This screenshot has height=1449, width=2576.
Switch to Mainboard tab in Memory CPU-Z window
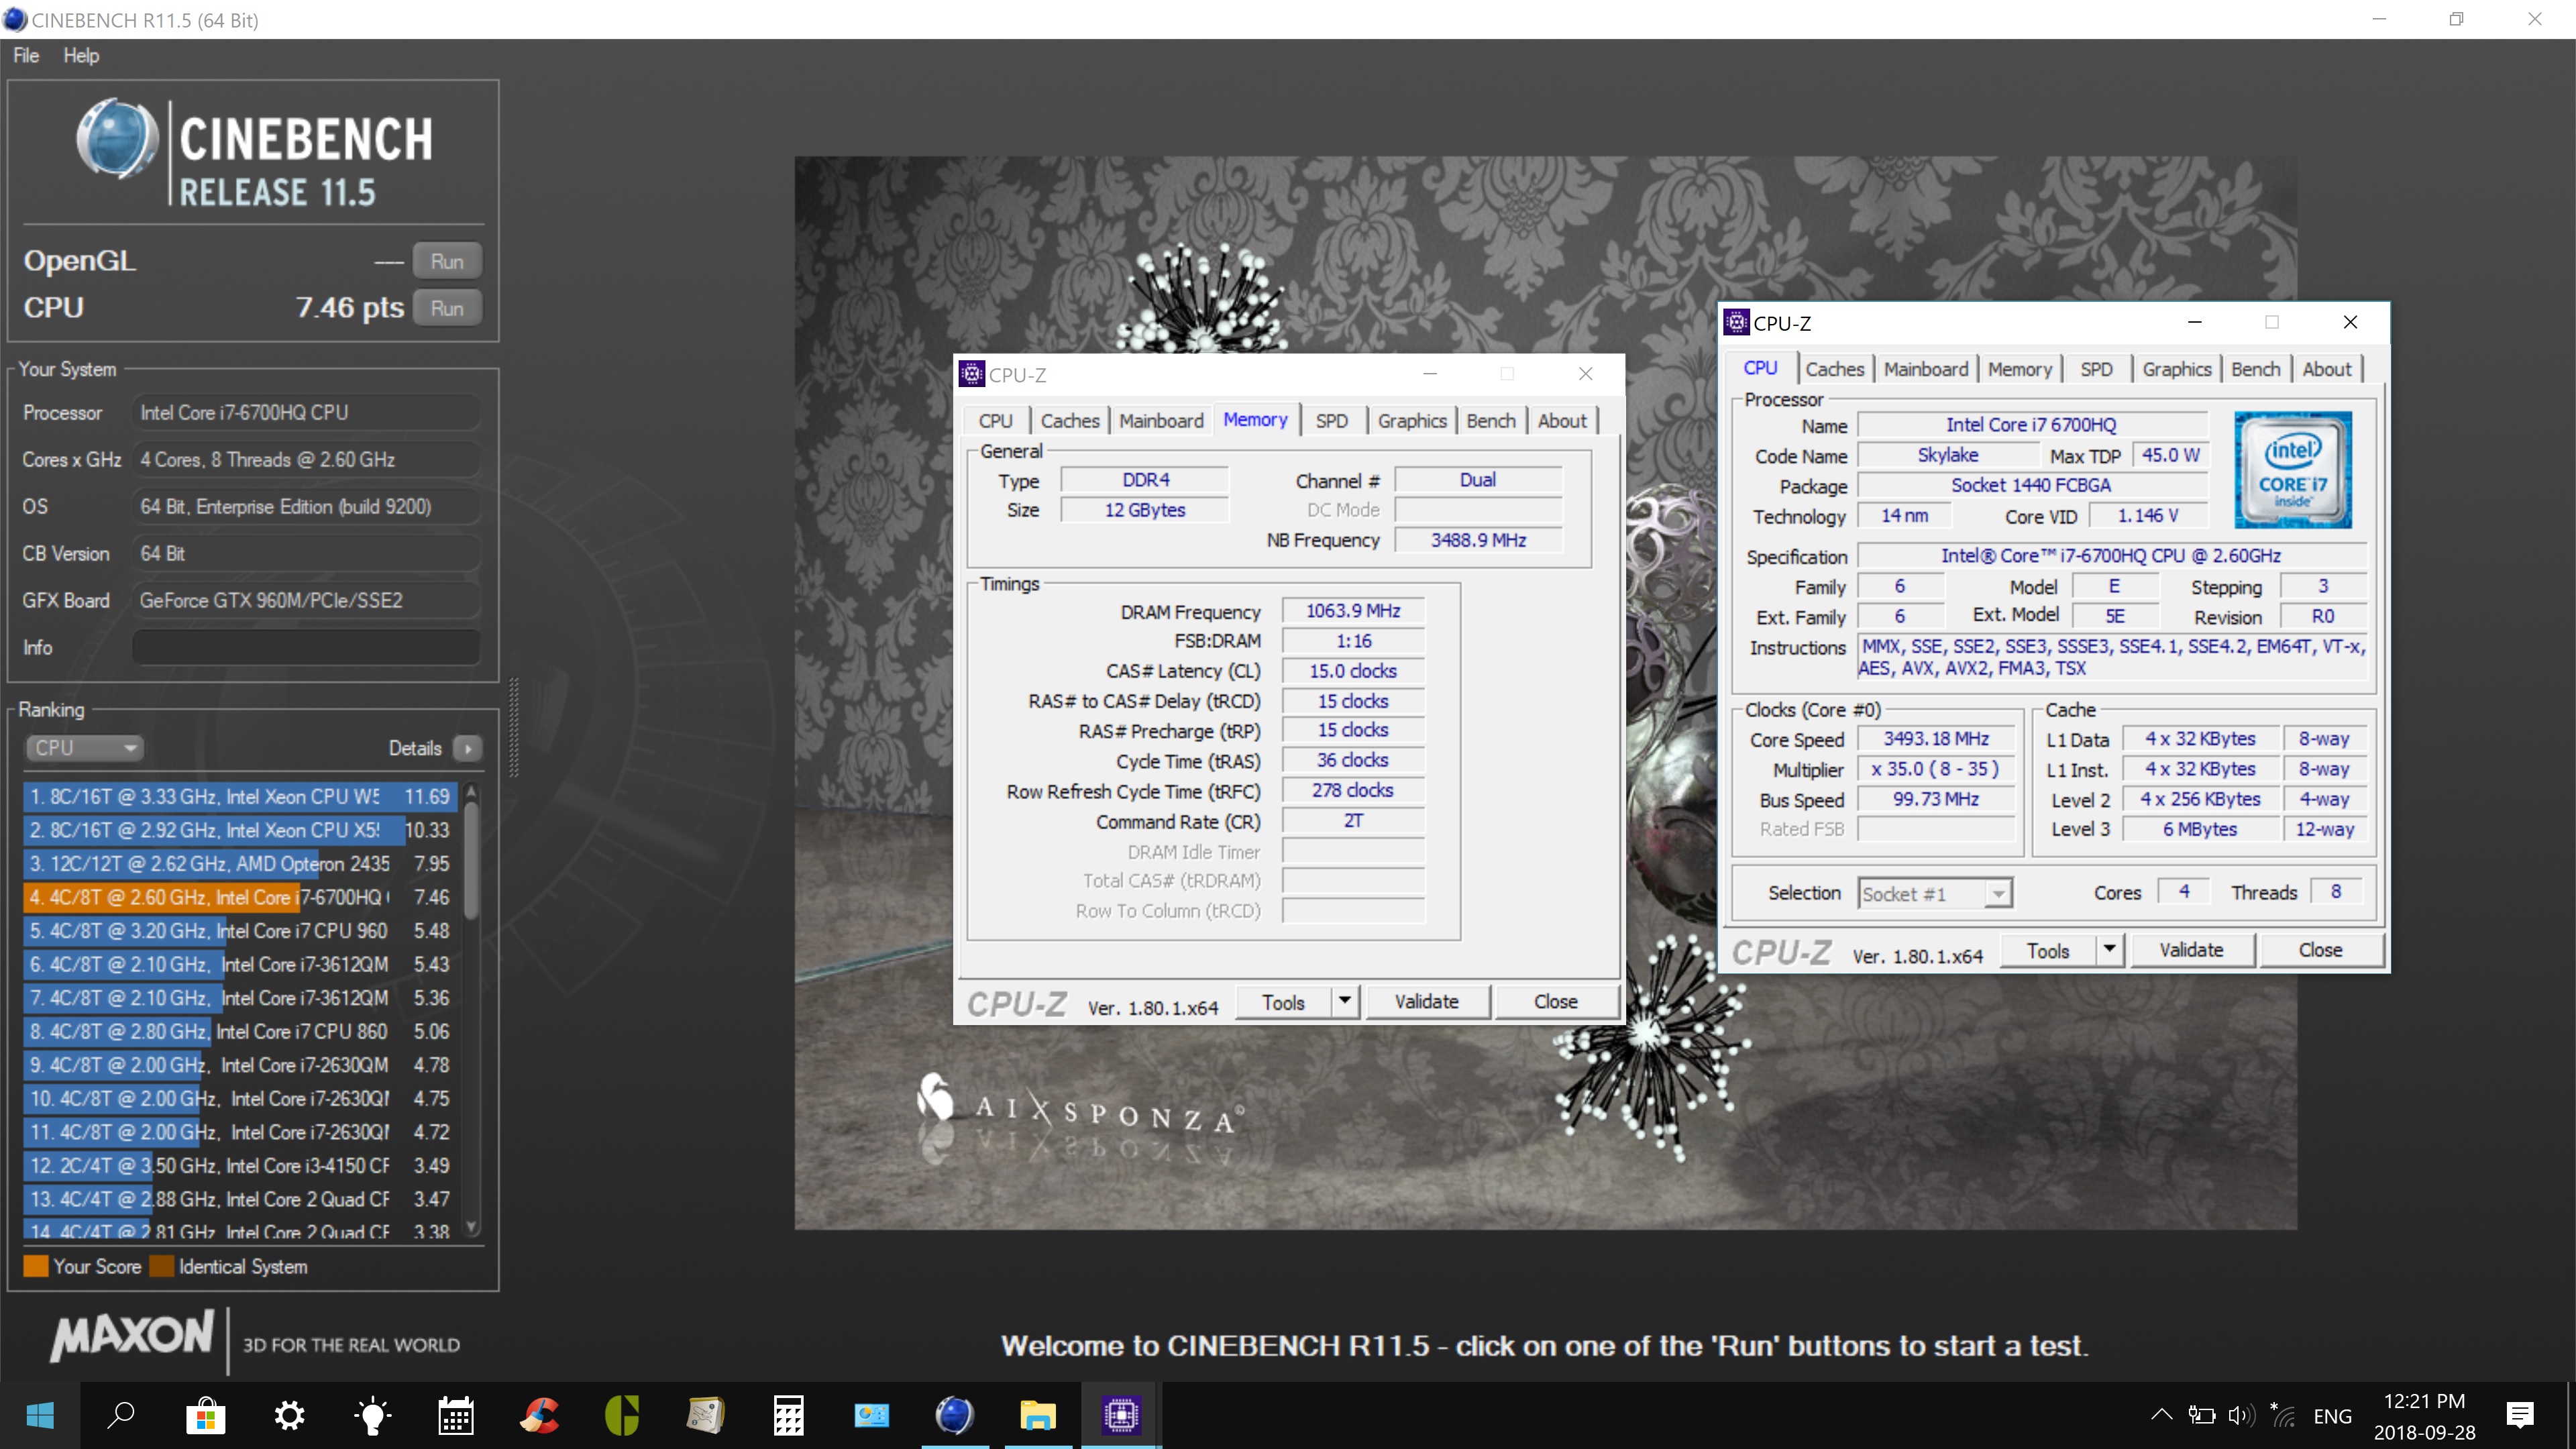click(1161, 421)
